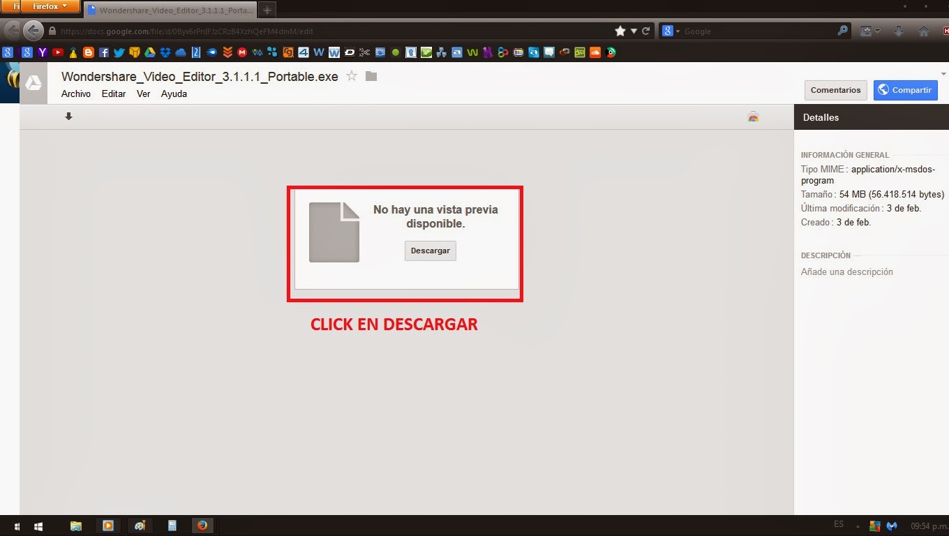The height and width of the screenshot is (536, 949).
Task: Click the ES language indicator in tray
Action: tap(839, 524)
